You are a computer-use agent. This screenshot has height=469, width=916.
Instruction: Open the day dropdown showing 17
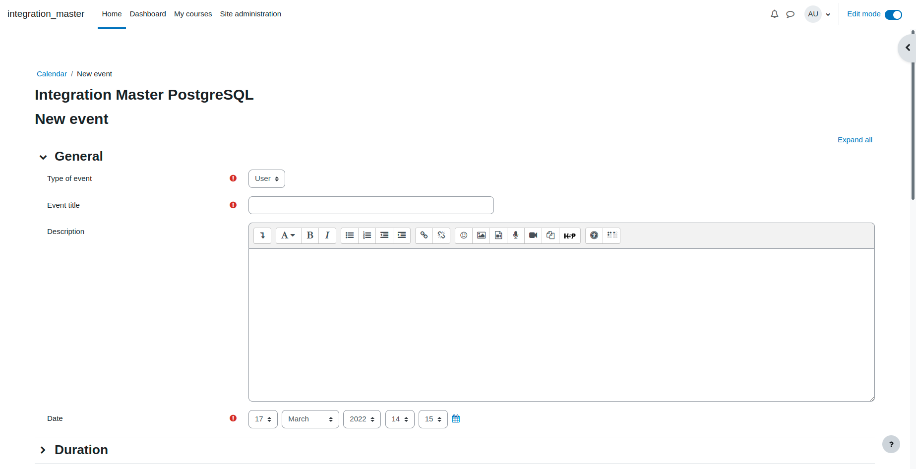(263, 419)
